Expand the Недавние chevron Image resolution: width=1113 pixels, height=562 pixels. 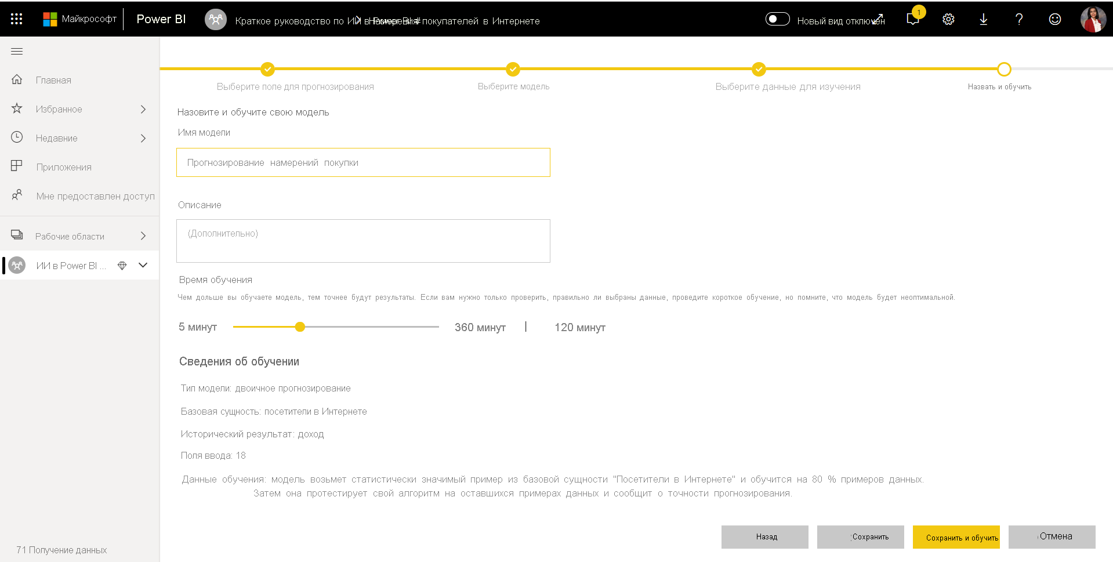coord(143,138)
